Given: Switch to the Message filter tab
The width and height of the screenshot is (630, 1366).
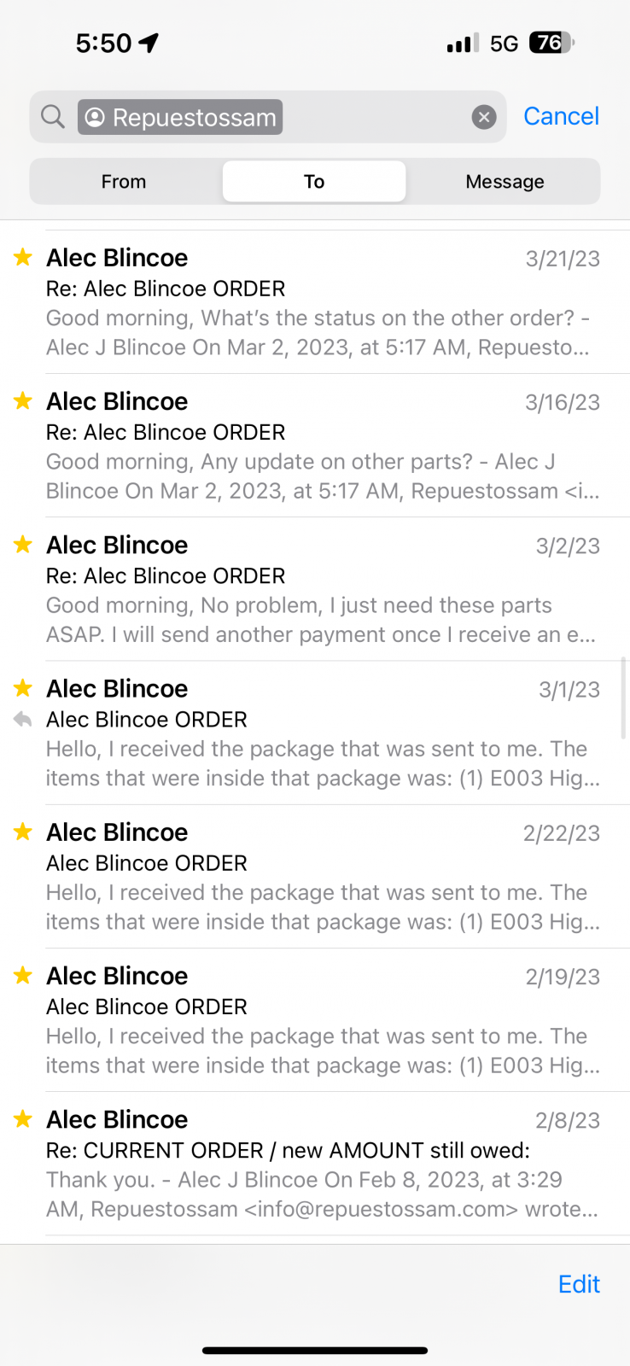Looking at the screenshot, I should coord(505,181).
